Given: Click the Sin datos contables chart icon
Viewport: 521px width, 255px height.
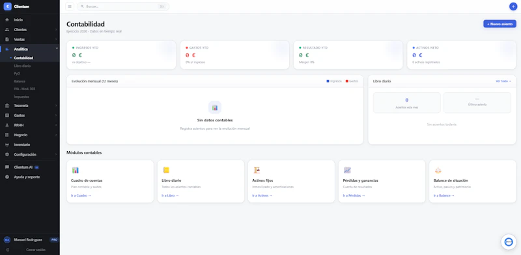Looking at the screenshot, I should tap(215, 108).
